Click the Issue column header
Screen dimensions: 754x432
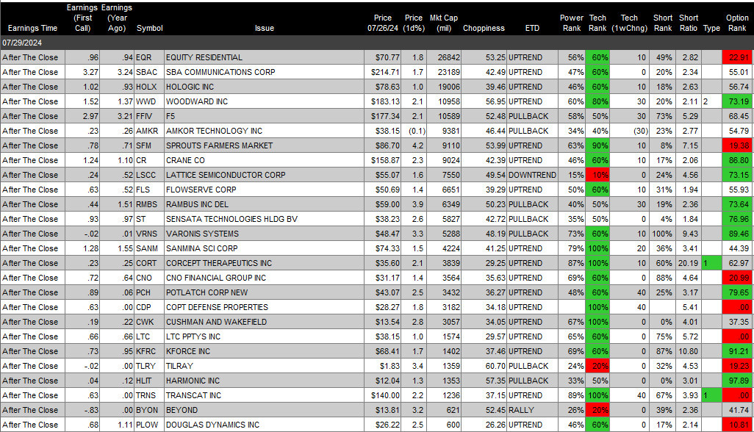[x=264, y=28]
